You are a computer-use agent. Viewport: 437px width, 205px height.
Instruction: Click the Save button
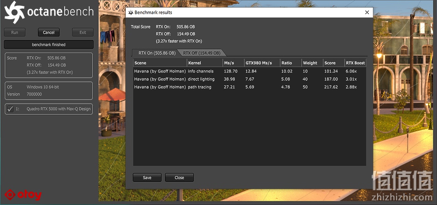pos(147,178)
